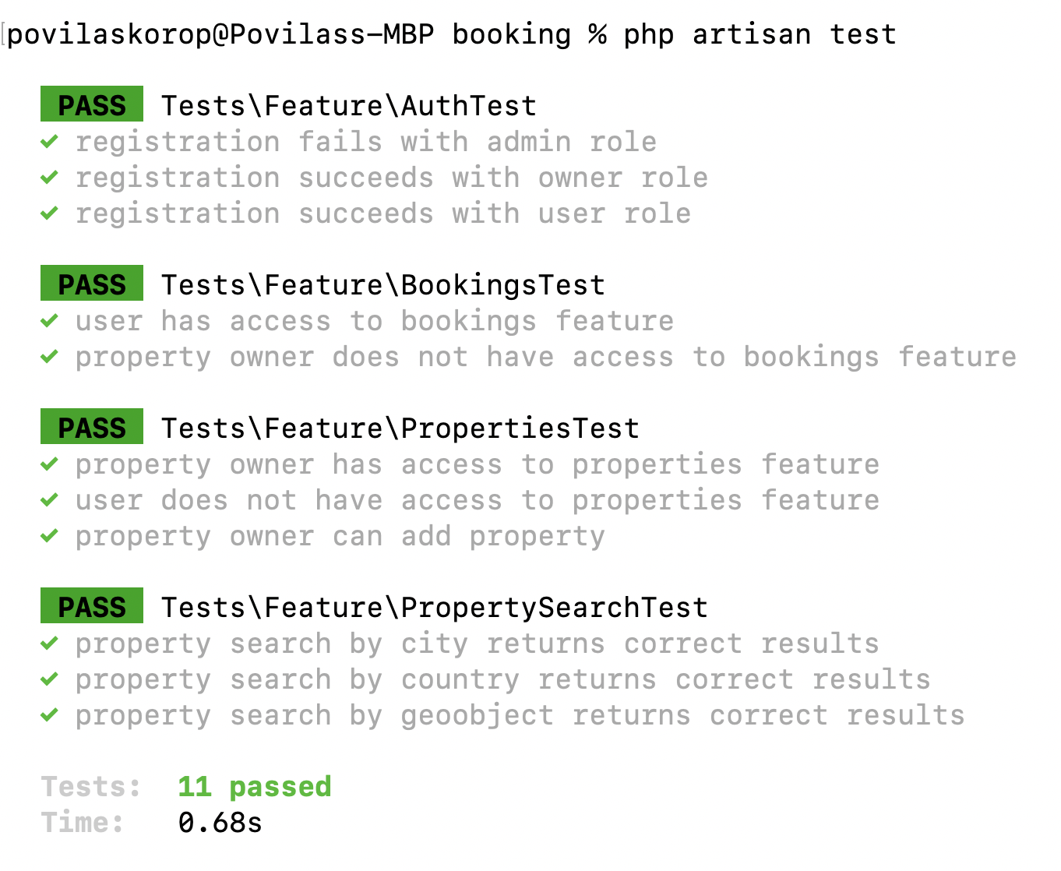Image resolution: width=1061 pixels, height=871 pixels.
Task: Click the 0.68s time value
Action: coord(220,823)
